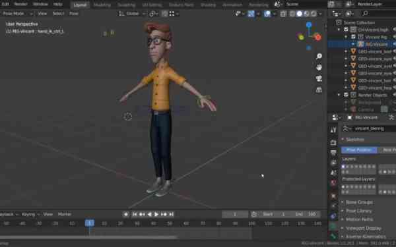Open Render properties tab icon
The image size is (396, 247).
coord(333,142)
